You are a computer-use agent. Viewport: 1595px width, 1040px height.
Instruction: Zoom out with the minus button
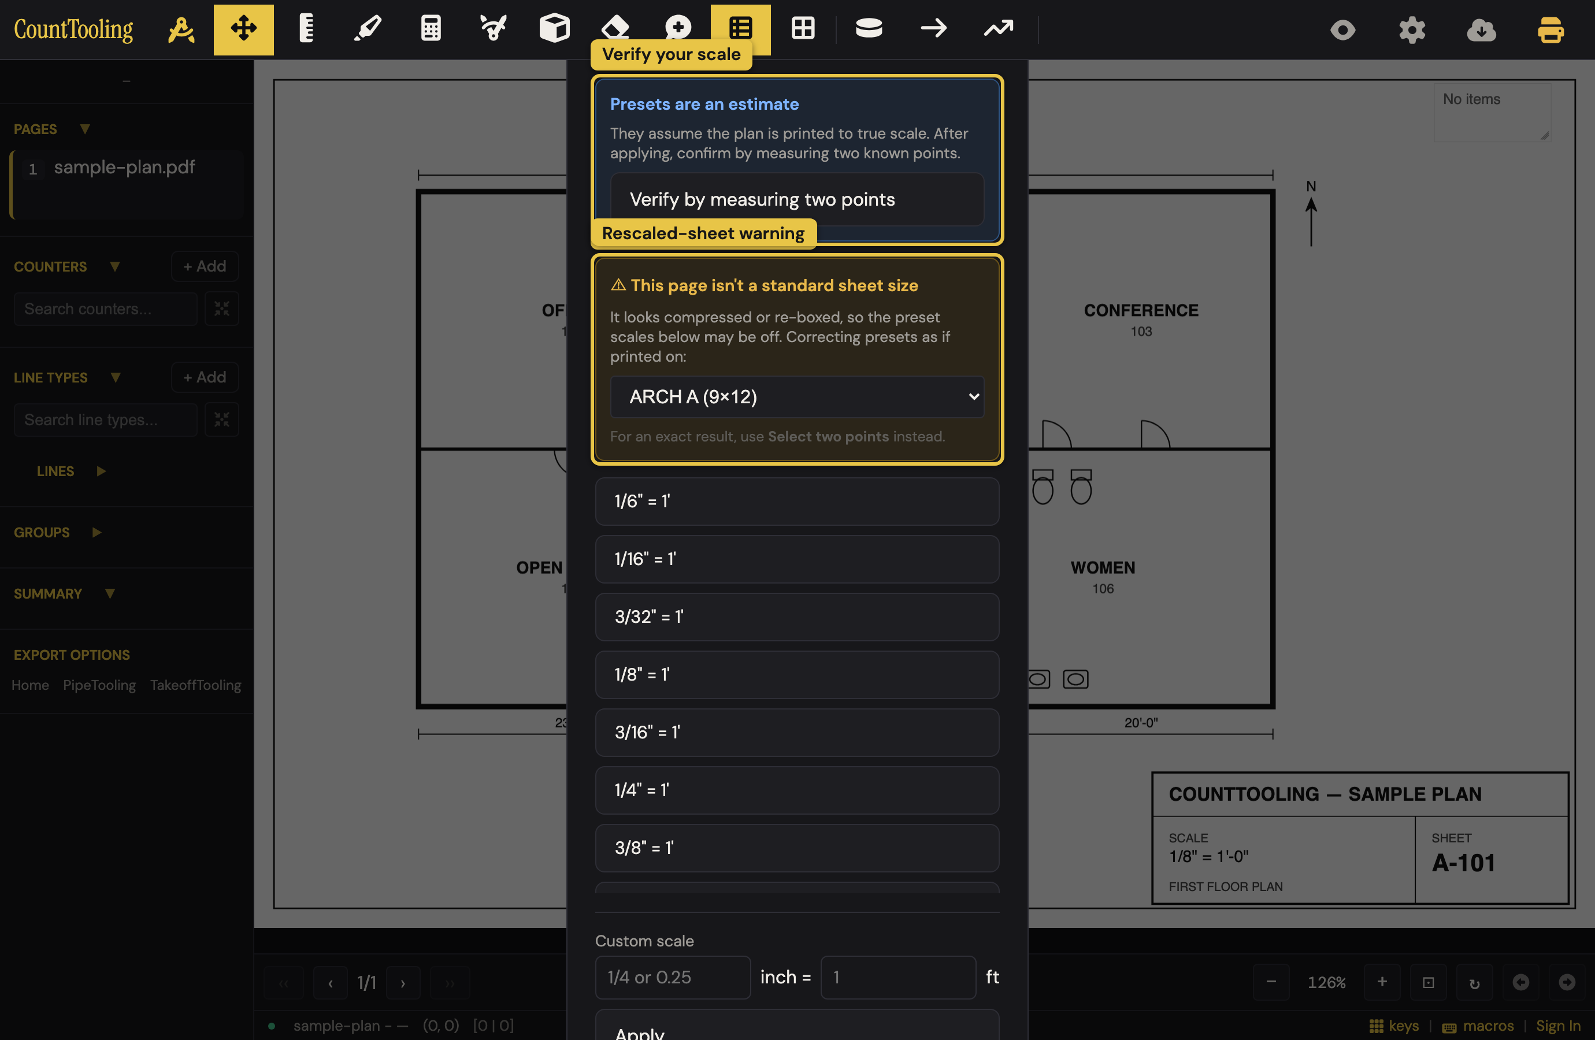click(1271, 982)
